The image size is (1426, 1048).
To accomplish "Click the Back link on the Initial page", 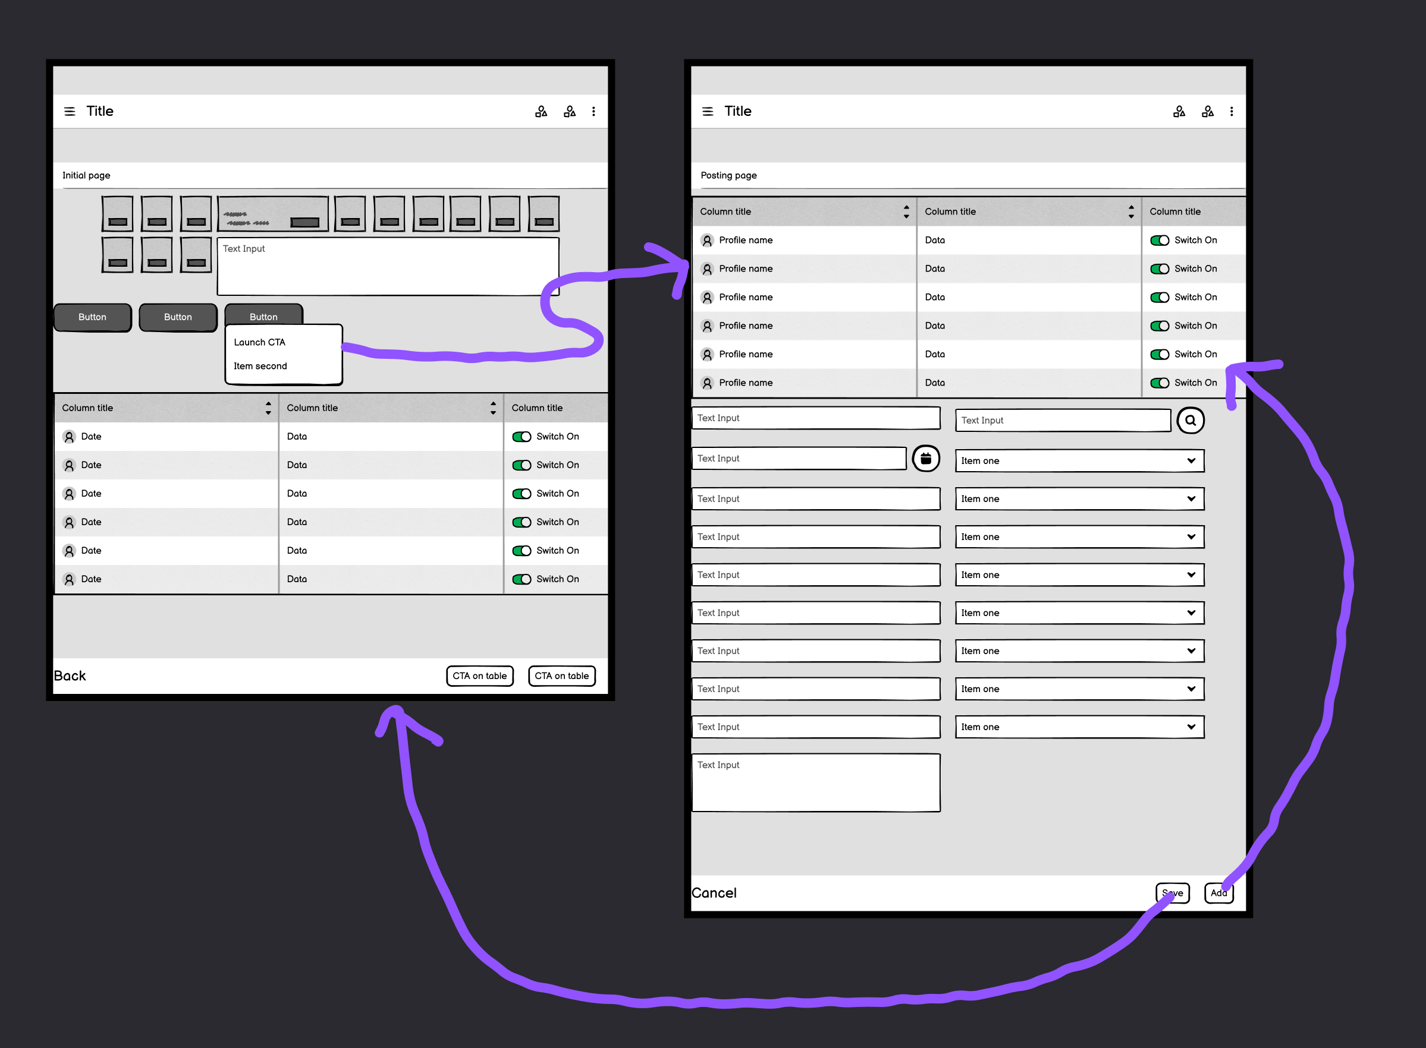I will [70, 675].
